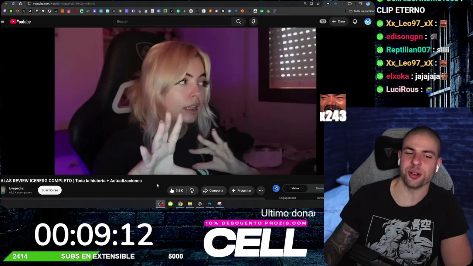Reload the browser page
The image size is (473, 266).
click(13, 4)
